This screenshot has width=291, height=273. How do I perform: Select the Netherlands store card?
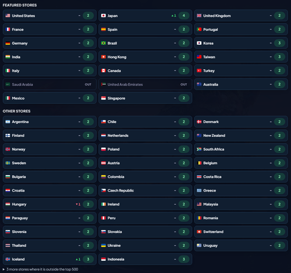click(x=145, y=136)
